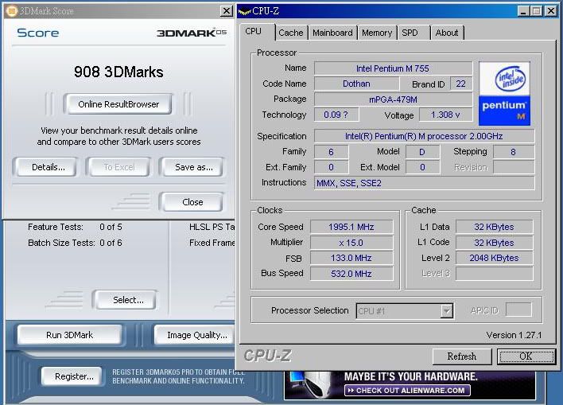Switch to the Cache tab in CPU-Z
The image size is (563, 405).
click(x=290, y=33)
